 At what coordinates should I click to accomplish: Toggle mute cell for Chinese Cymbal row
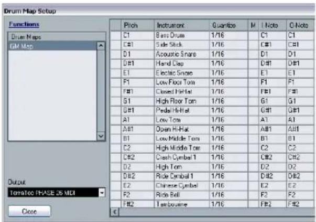[x=253, y=185]
